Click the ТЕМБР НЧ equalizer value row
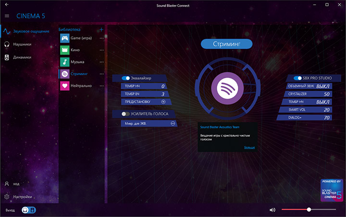Screen dimensions: 346x217 point(144,86)
